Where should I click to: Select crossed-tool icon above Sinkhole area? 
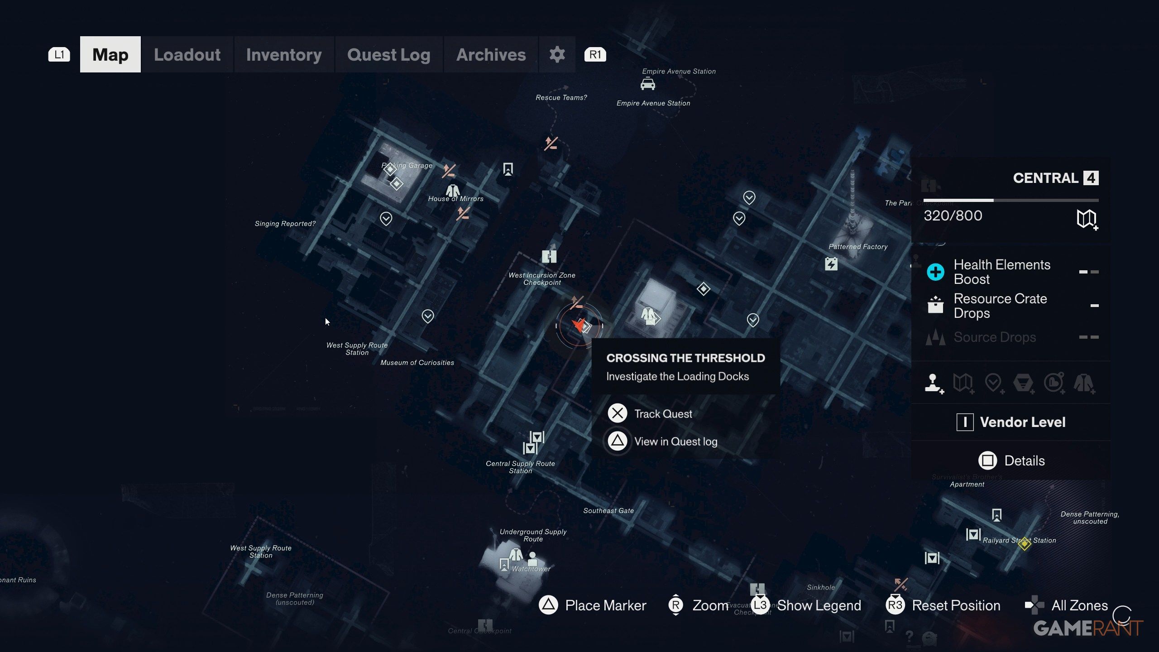[901, 585]
